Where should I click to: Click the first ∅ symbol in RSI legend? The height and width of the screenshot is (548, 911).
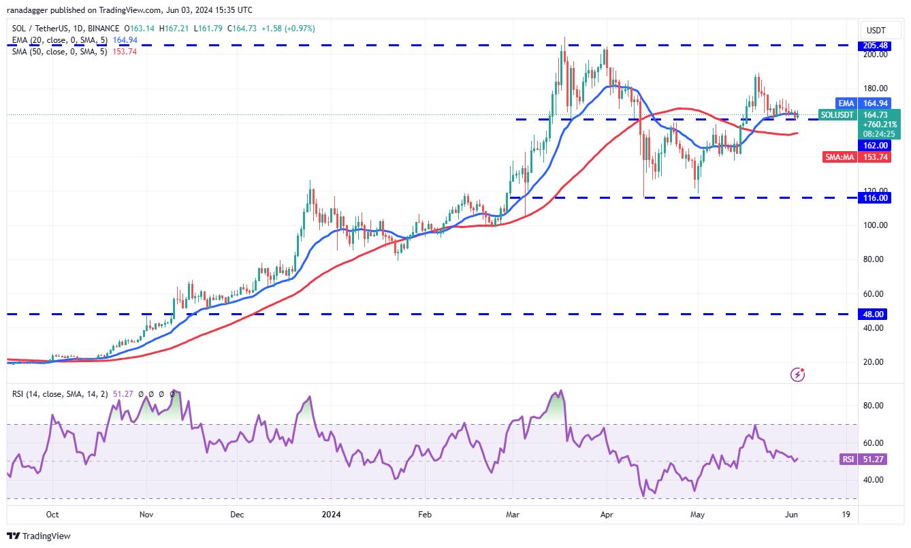140,393
